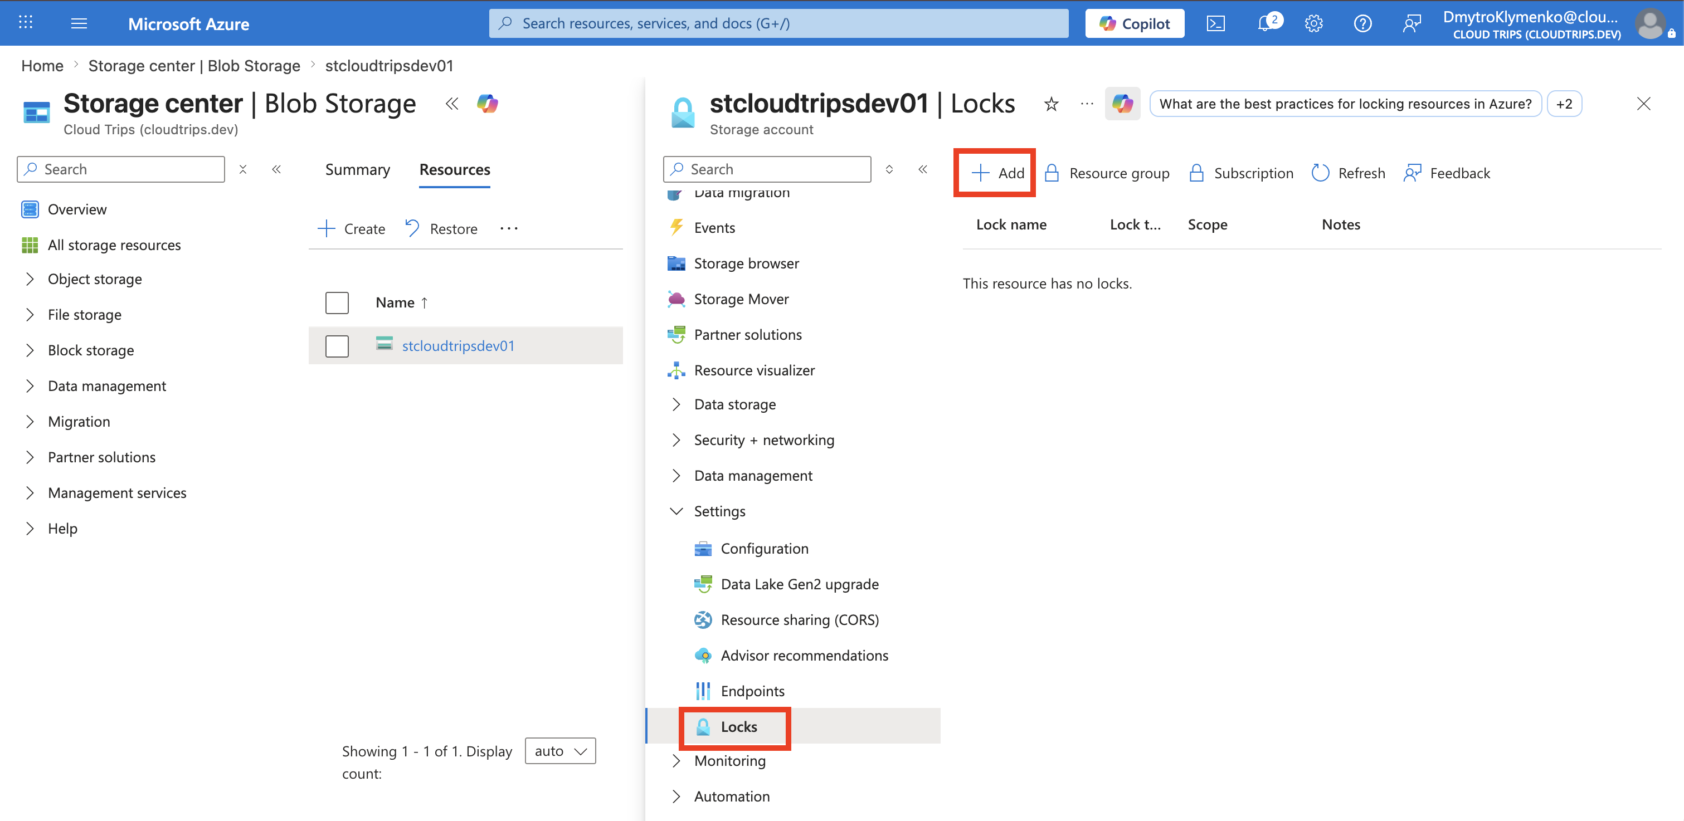Refresh the locks list
1684x821 pixels.
point(1348,173)
